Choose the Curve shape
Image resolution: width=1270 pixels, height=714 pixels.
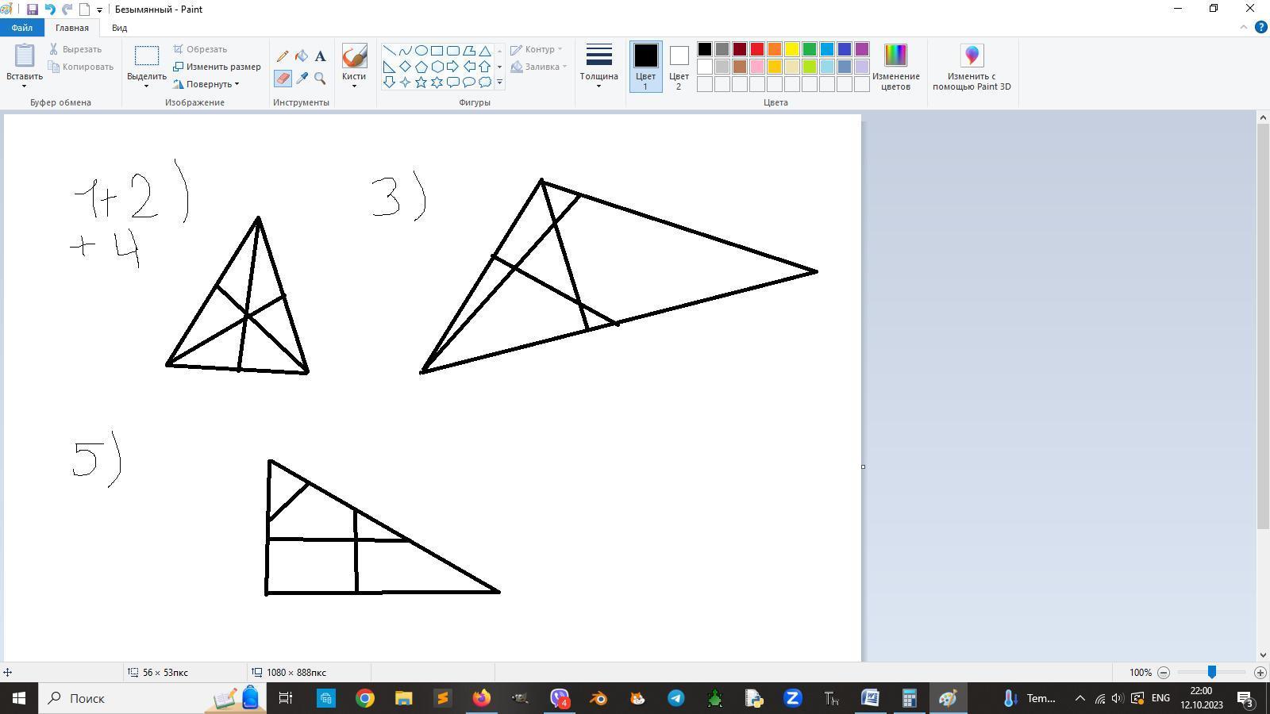[x=406, y=51]
